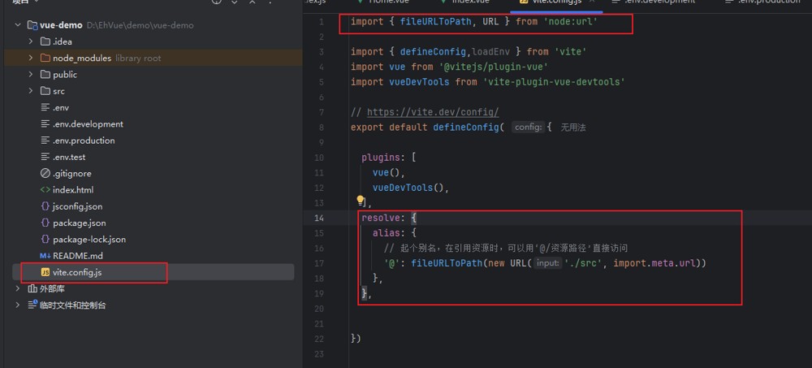Click the .idea folder icon
This screenshot has height=368, width=812.
[x=45, y=41]
